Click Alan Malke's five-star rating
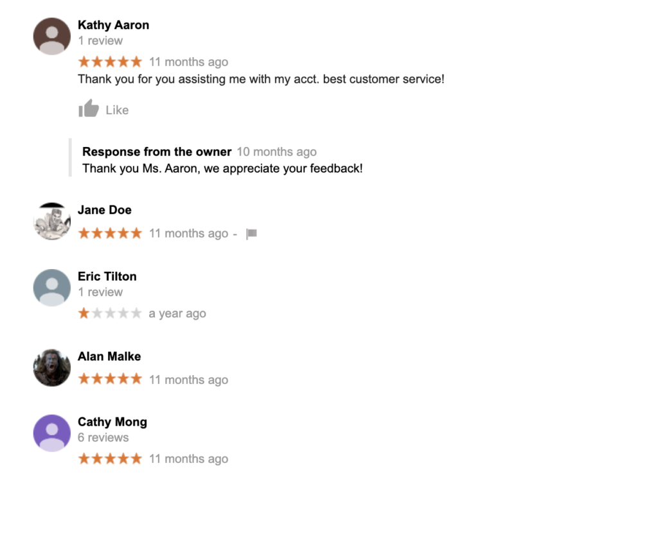Viewport: 658px width, 533px height. tap(110, 379)
